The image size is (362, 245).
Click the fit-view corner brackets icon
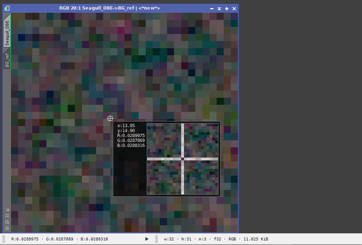[7, 216]
